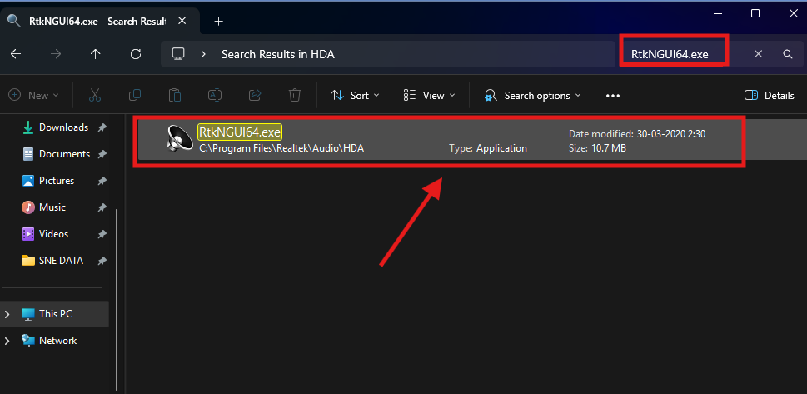This screenshot has height=394, width=807.
Task: Toggle the Details pane
Action: (x=770, y=95)
